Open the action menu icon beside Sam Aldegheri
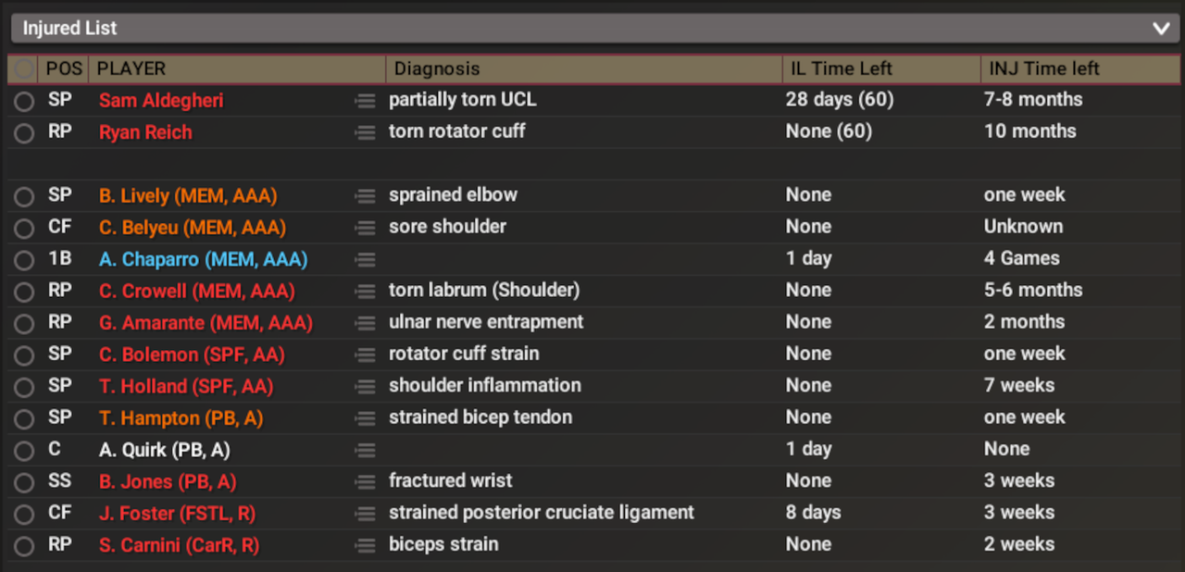This screenshot has width=1185, height=572. pyautogui.click(x=365, y=101)
